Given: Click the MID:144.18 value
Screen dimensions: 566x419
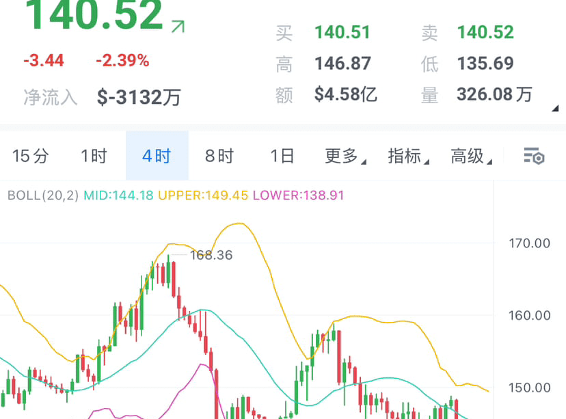Looking at the screenshot, I should pos(118,195).
